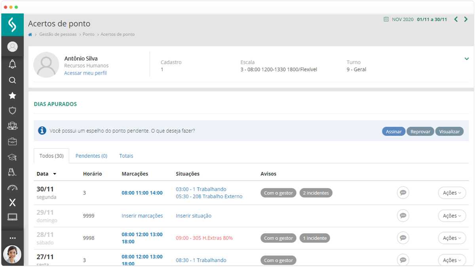Click the briefcase icon in sidebar
Screen dimensions: 475x267
tap(12, 142)
